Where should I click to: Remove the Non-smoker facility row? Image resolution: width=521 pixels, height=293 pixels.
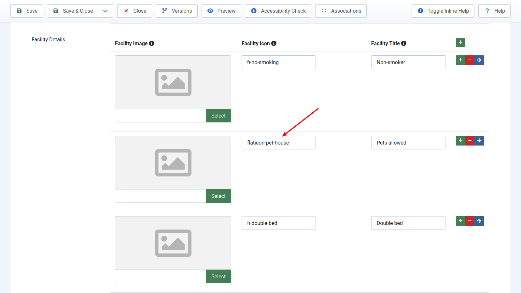point(470,60)
